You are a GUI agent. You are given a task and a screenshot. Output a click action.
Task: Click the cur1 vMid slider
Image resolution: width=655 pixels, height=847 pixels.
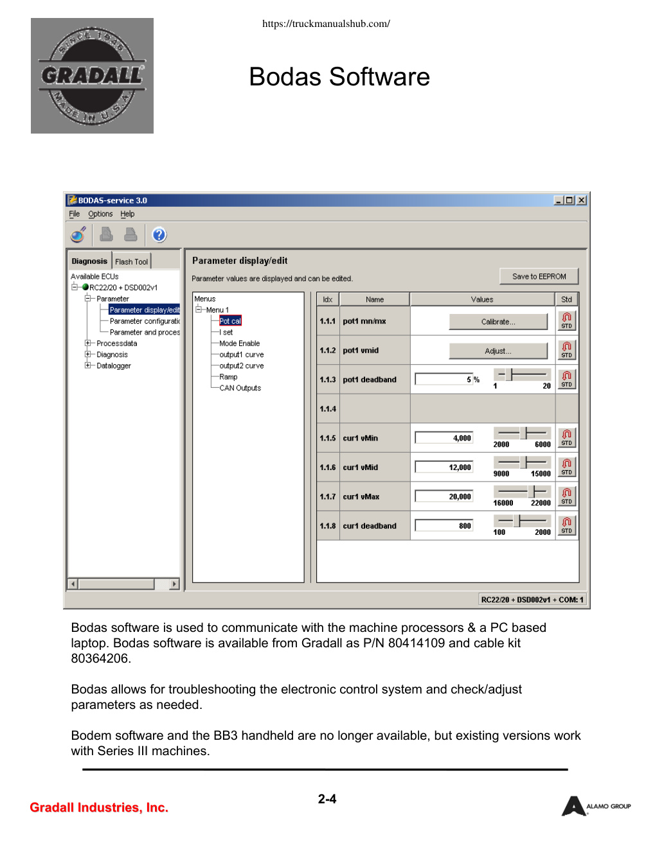pos(522,462)
